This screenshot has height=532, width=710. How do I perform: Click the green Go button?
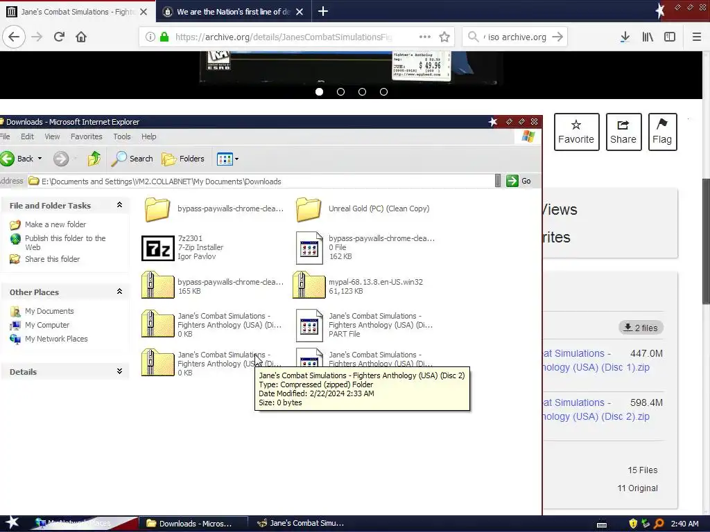pos(519,181)
